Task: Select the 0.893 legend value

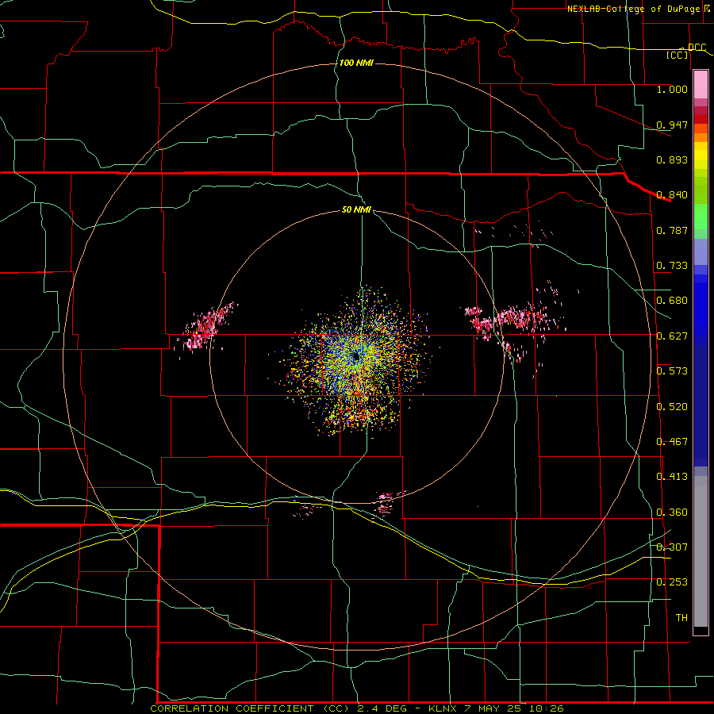Action: (672, 159)
